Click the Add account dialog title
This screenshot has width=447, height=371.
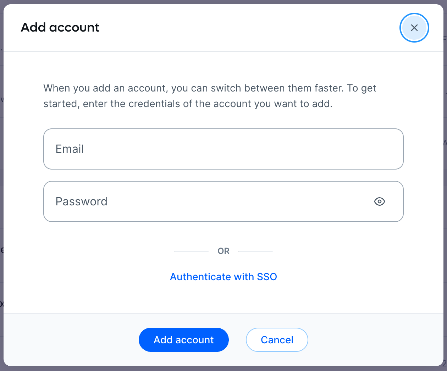coord(60,27)
